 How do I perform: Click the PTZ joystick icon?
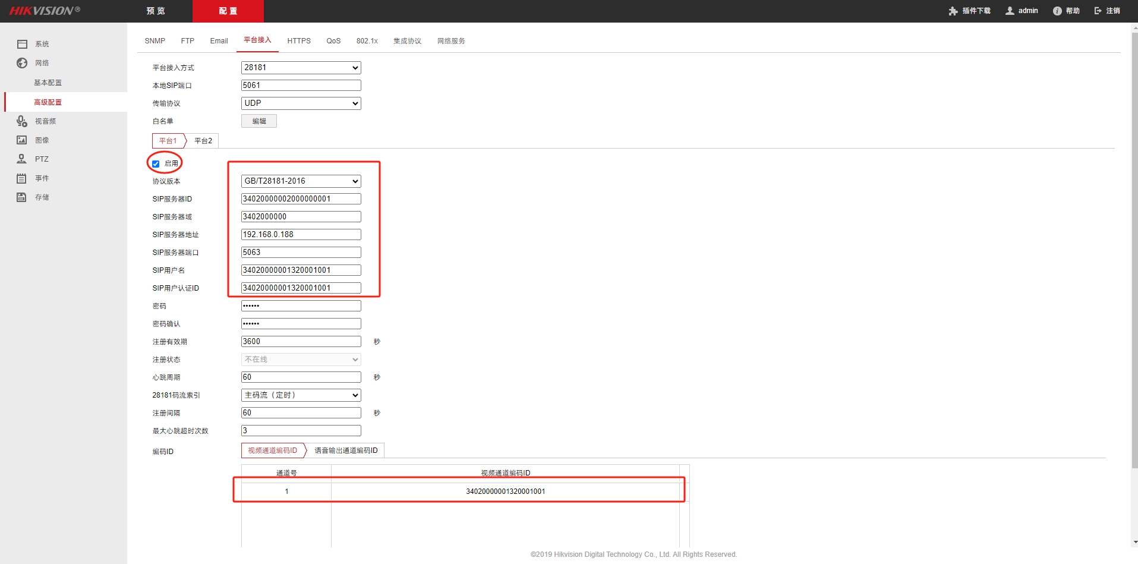pos(22,159)
